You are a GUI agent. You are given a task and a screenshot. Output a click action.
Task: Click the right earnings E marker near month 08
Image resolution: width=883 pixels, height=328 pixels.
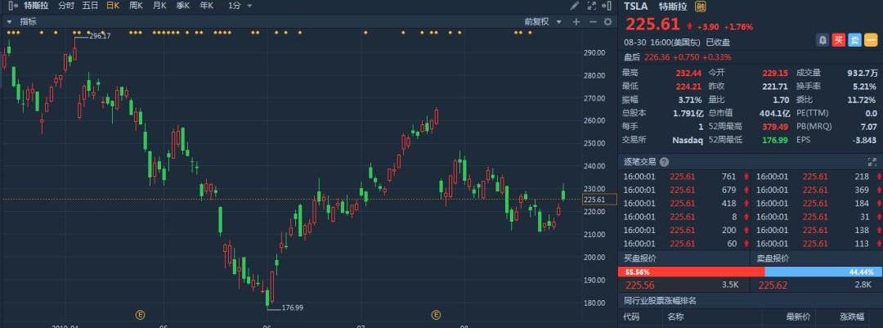(435, 314)
